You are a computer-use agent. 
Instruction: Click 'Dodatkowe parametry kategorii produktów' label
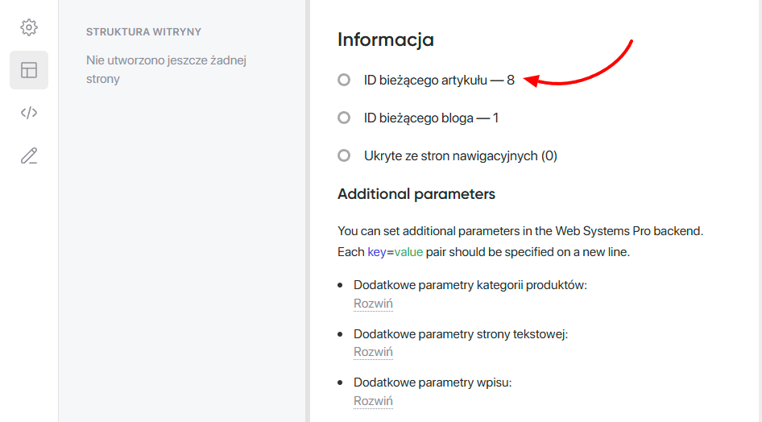pos(470,286)
